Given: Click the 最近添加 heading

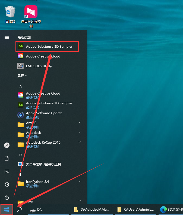Looking at the screenshot, I should [x=24, y=37].
